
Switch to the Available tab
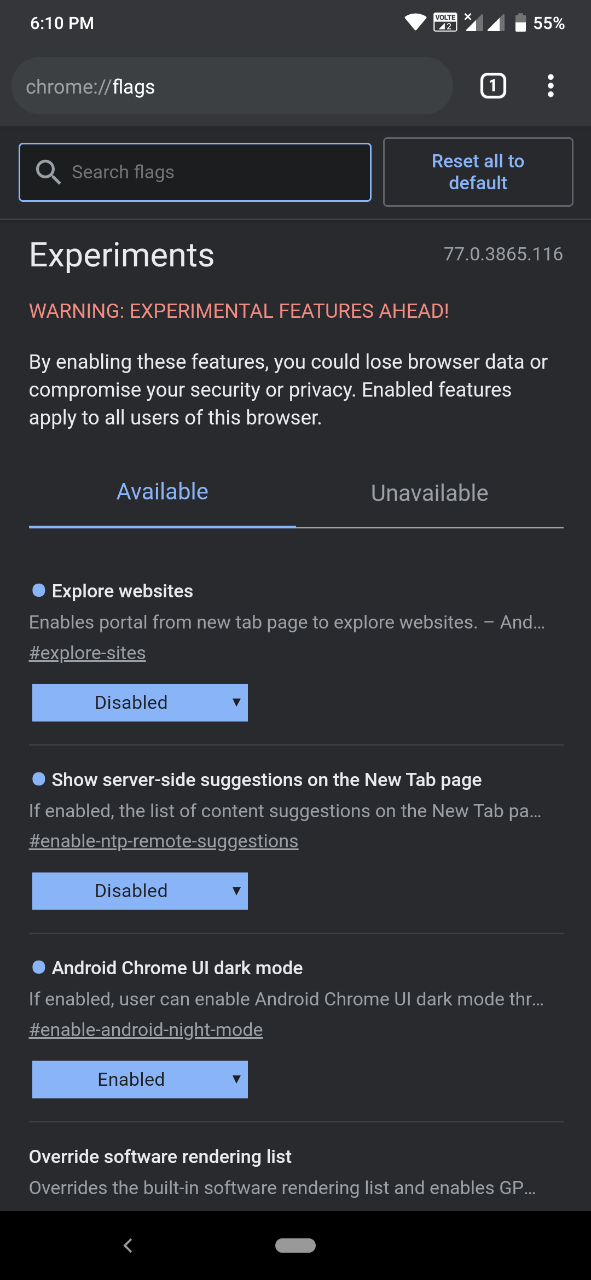163,492
